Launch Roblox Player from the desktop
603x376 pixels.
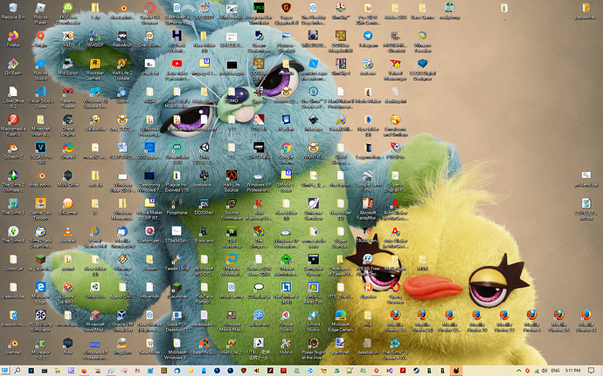click(x=40, y=13)
